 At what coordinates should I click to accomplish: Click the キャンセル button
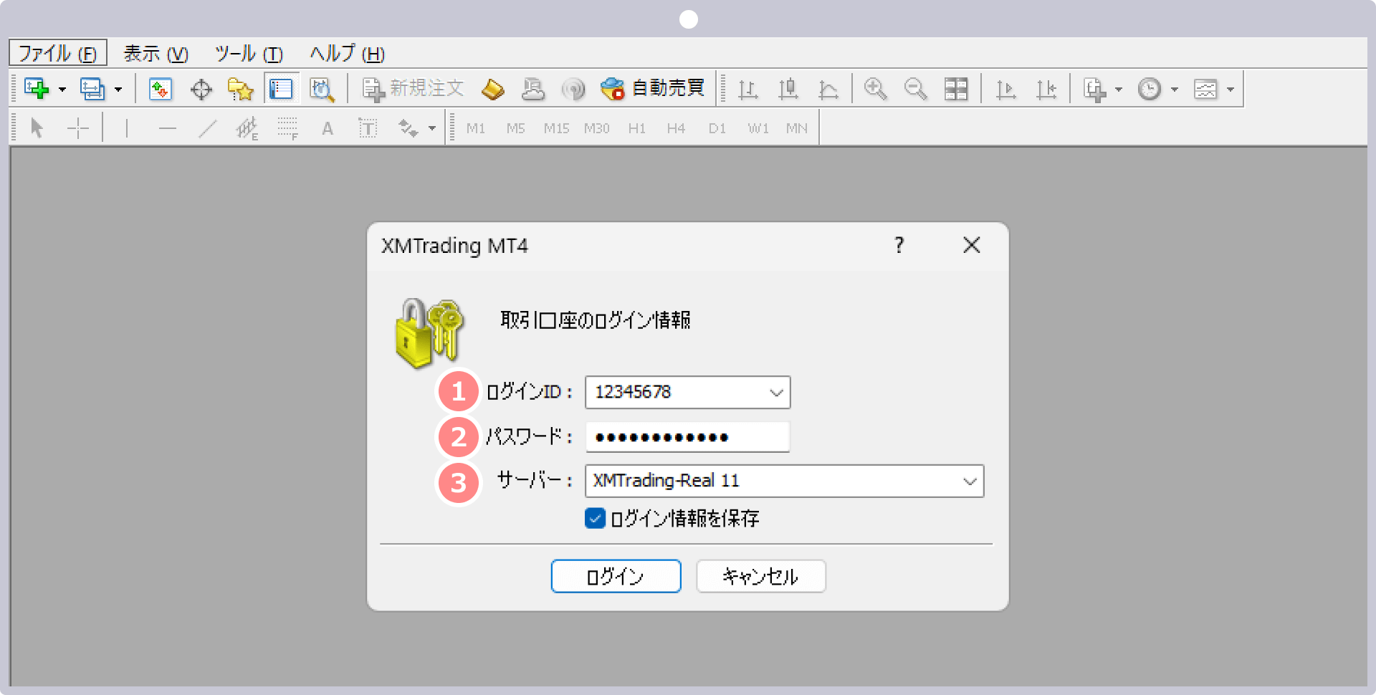(760, 576)
